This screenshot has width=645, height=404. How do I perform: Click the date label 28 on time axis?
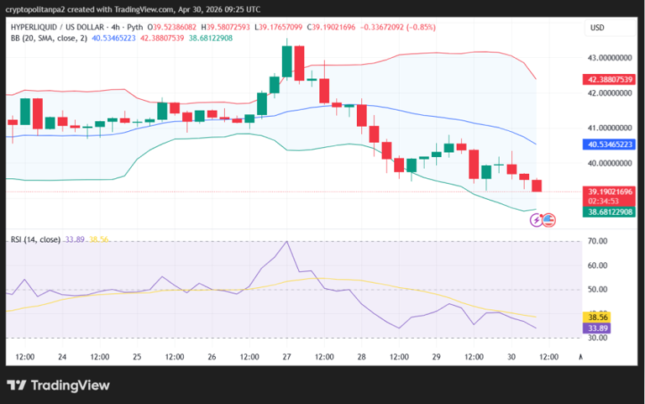(x=362, y=357)
